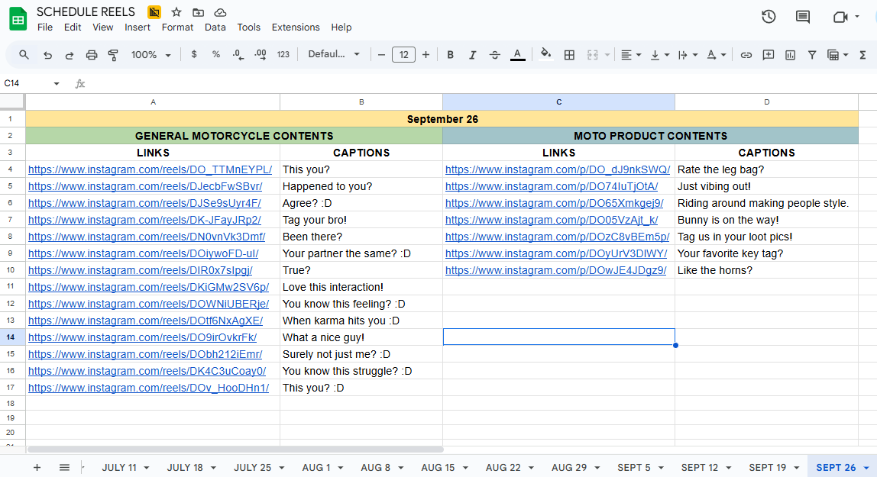Click the font size input box

[403, 55]
